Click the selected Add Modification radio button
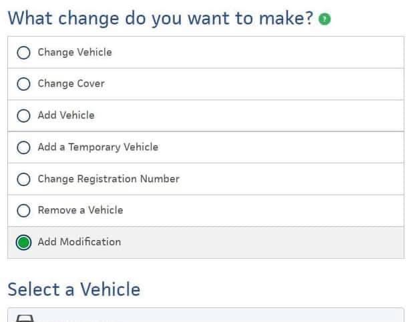 click(x=23, y=243)
